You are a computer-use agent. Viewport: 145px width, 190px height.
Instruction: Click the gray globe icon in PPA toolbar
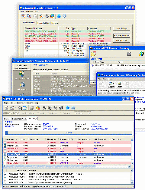tap(61, 108)
